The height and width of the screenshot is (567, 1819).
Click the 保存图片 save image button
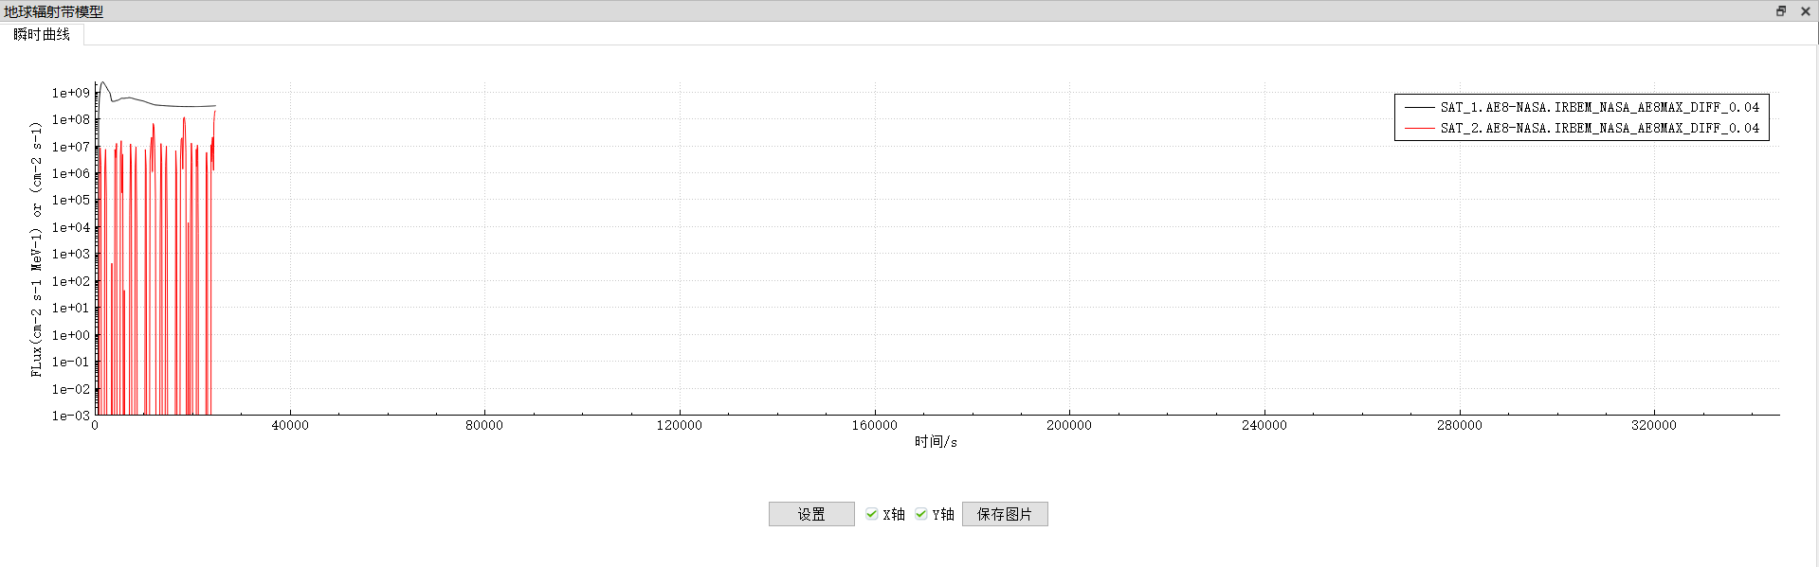click(x=1005, y=514)
